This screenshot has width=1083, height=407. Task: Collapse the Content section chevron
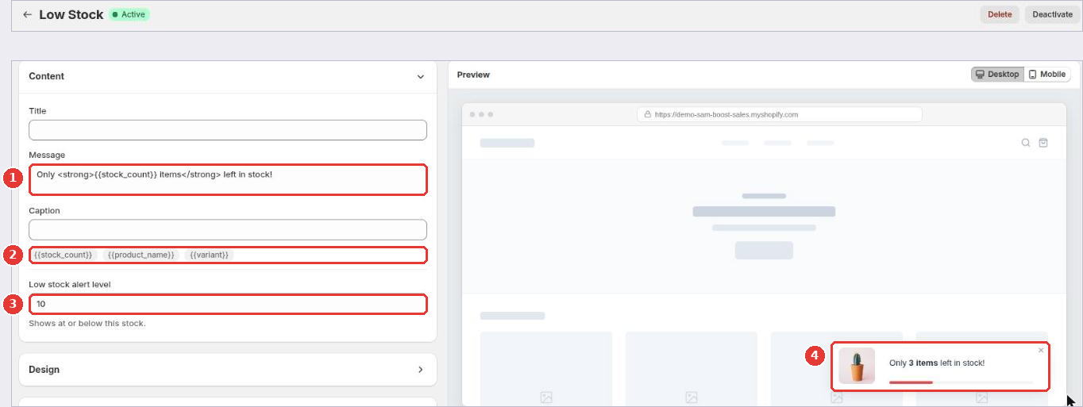pyautogui.click(x=420, y=77)
